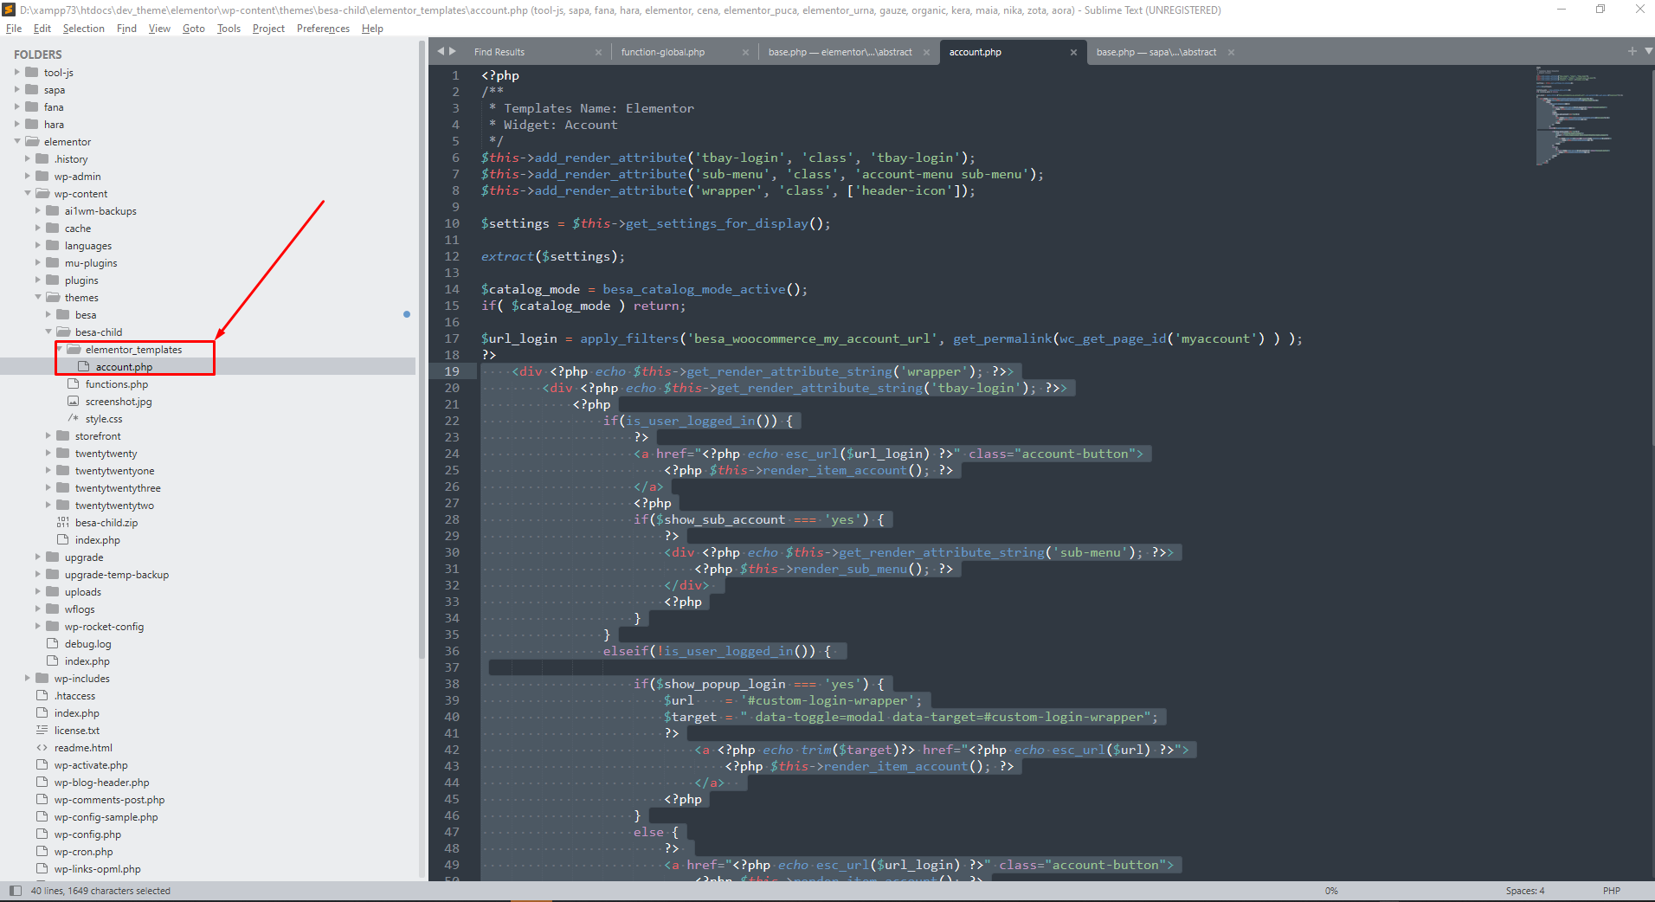Expand the twentytwentythree theme folder

point(48,487)
